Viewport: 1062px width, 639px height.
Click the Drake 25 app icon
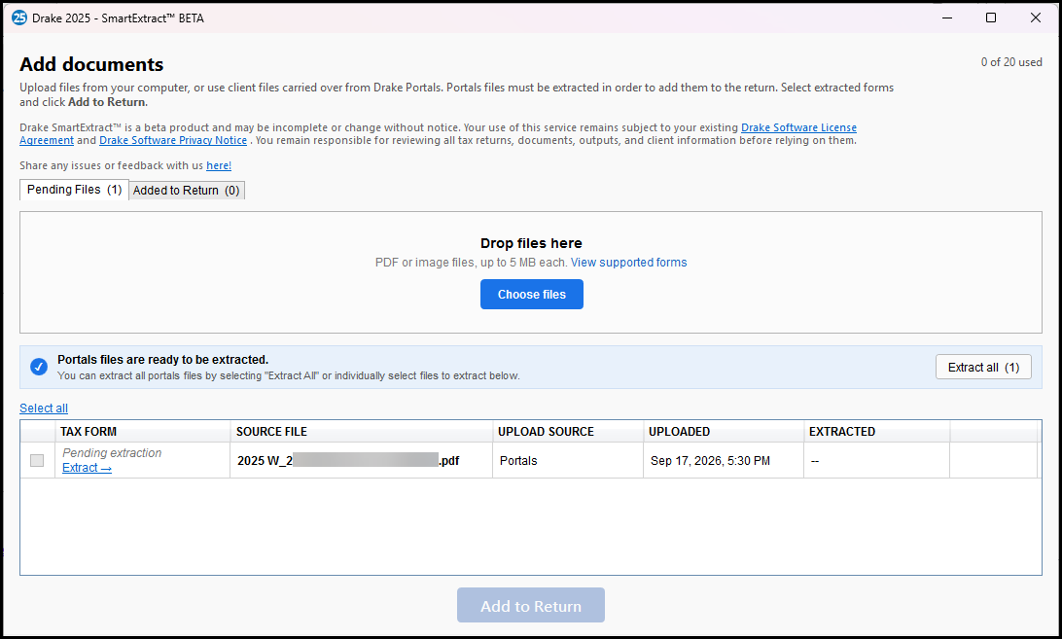point(19,18)
